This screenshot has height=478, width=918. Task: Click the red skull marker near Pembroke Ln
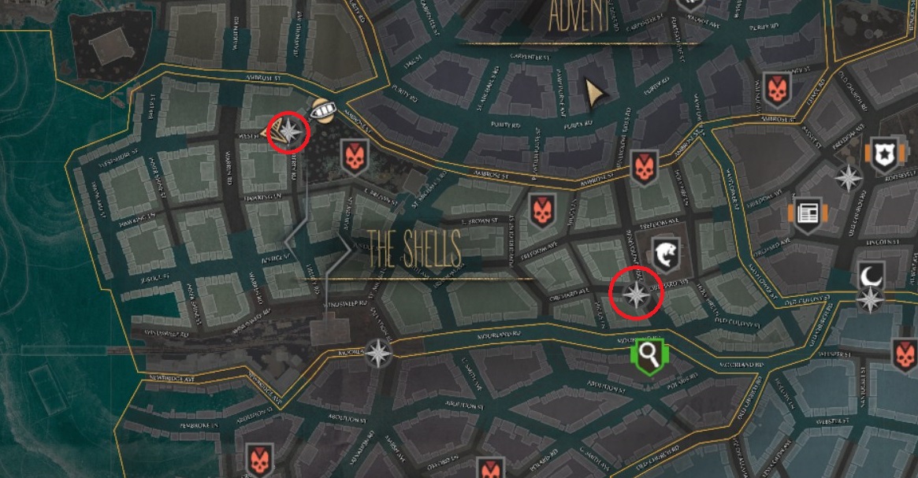coord(259,461)
